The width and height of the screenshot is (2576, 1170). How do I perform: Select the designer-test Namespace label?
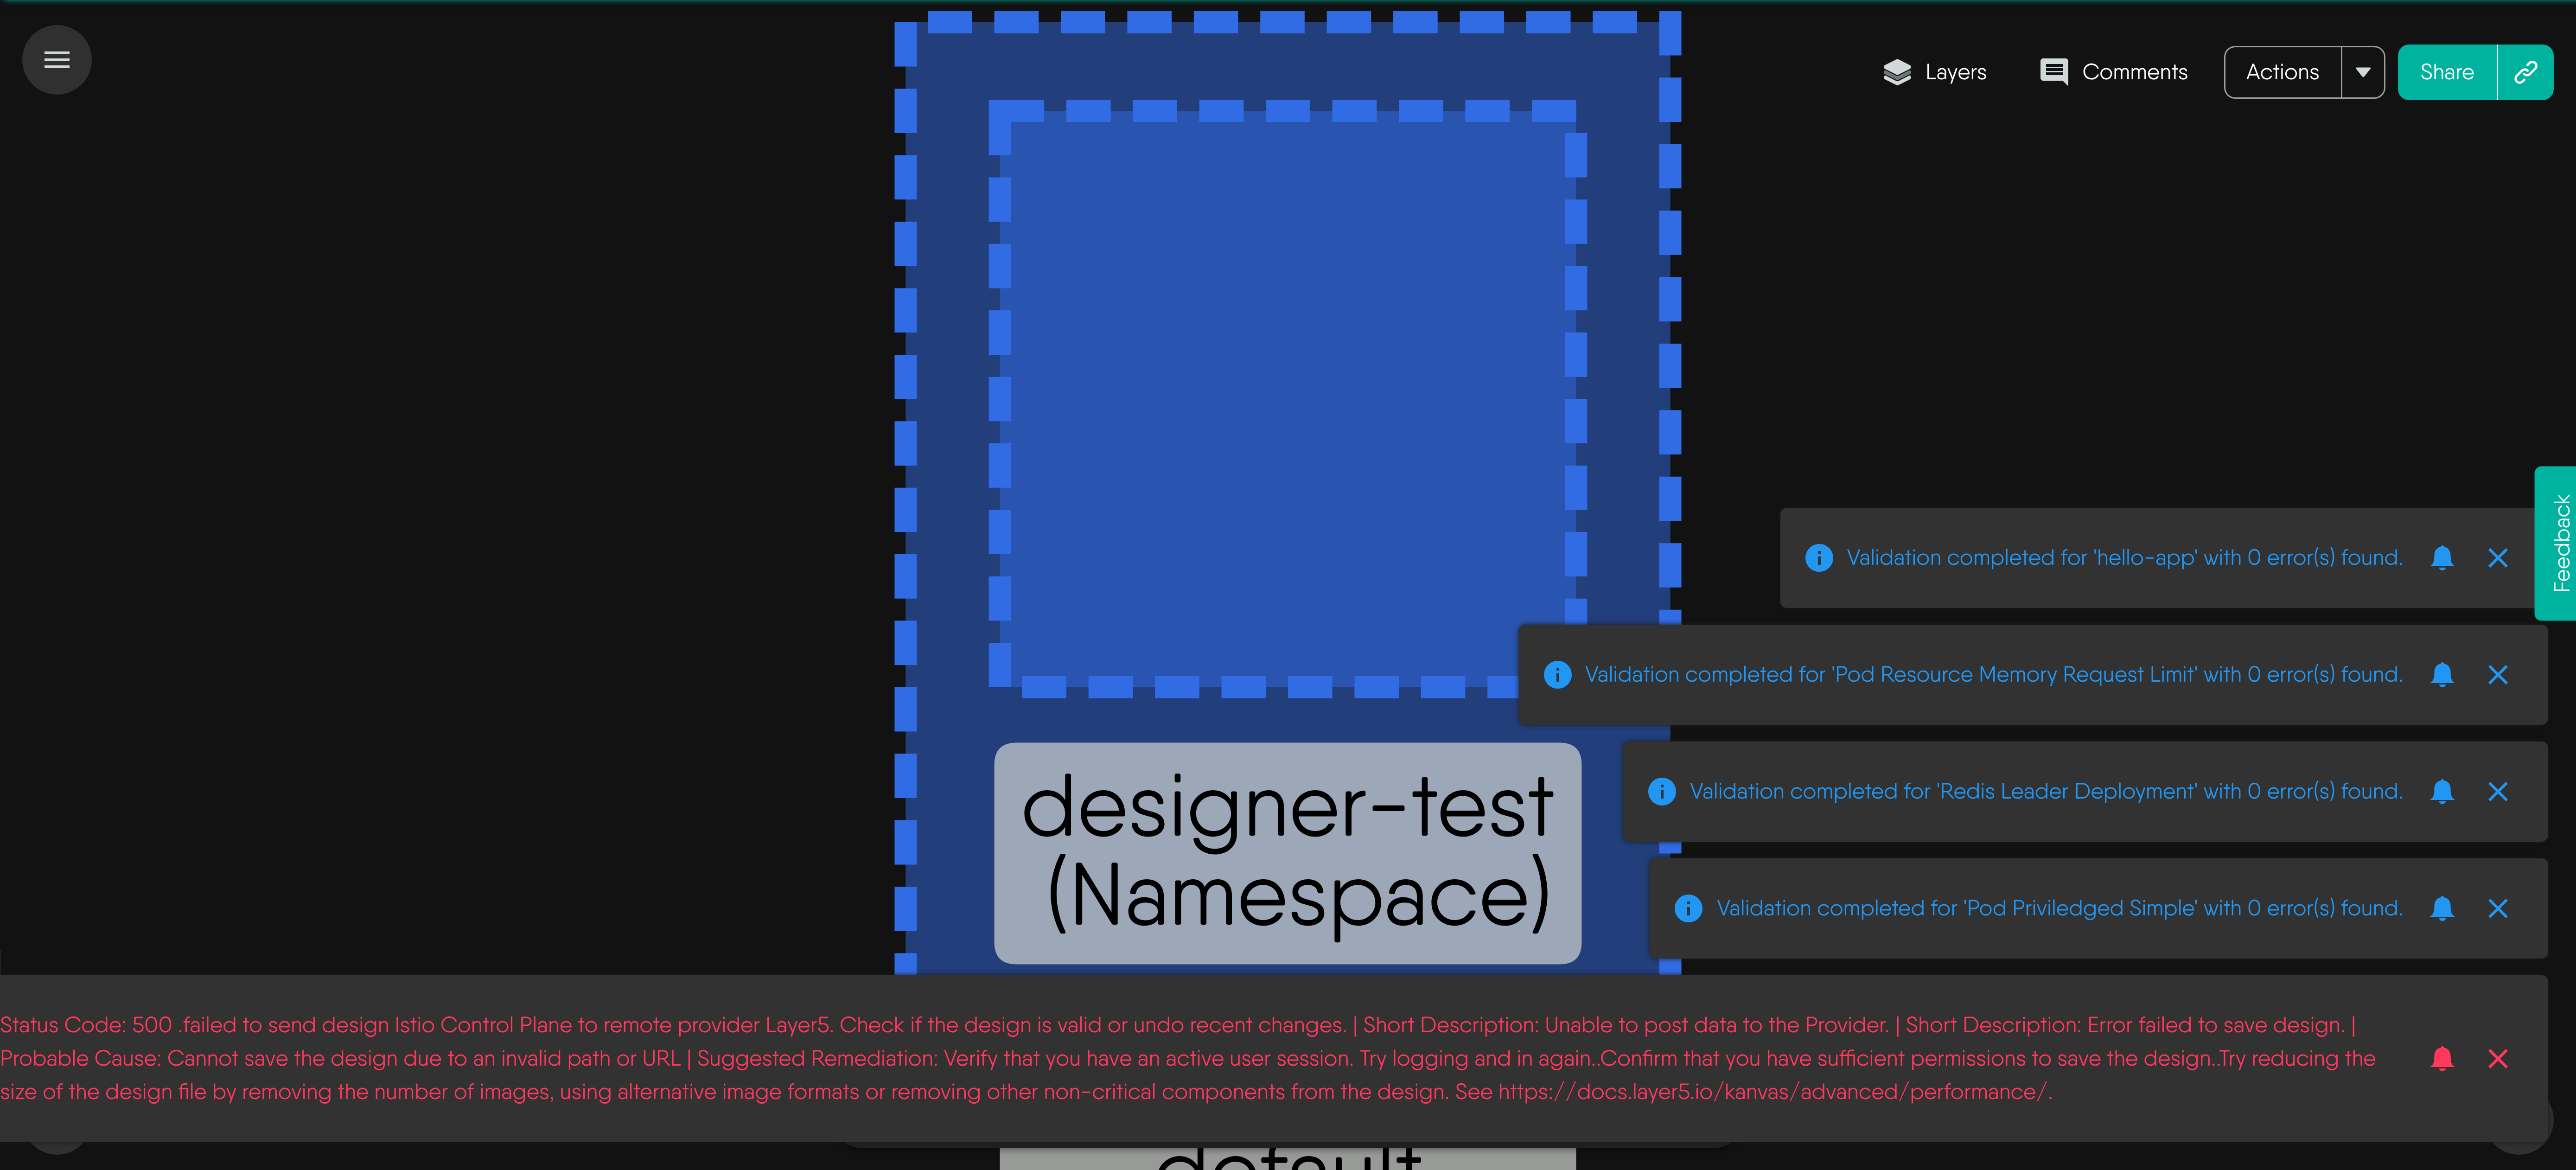coord(1286,853)
